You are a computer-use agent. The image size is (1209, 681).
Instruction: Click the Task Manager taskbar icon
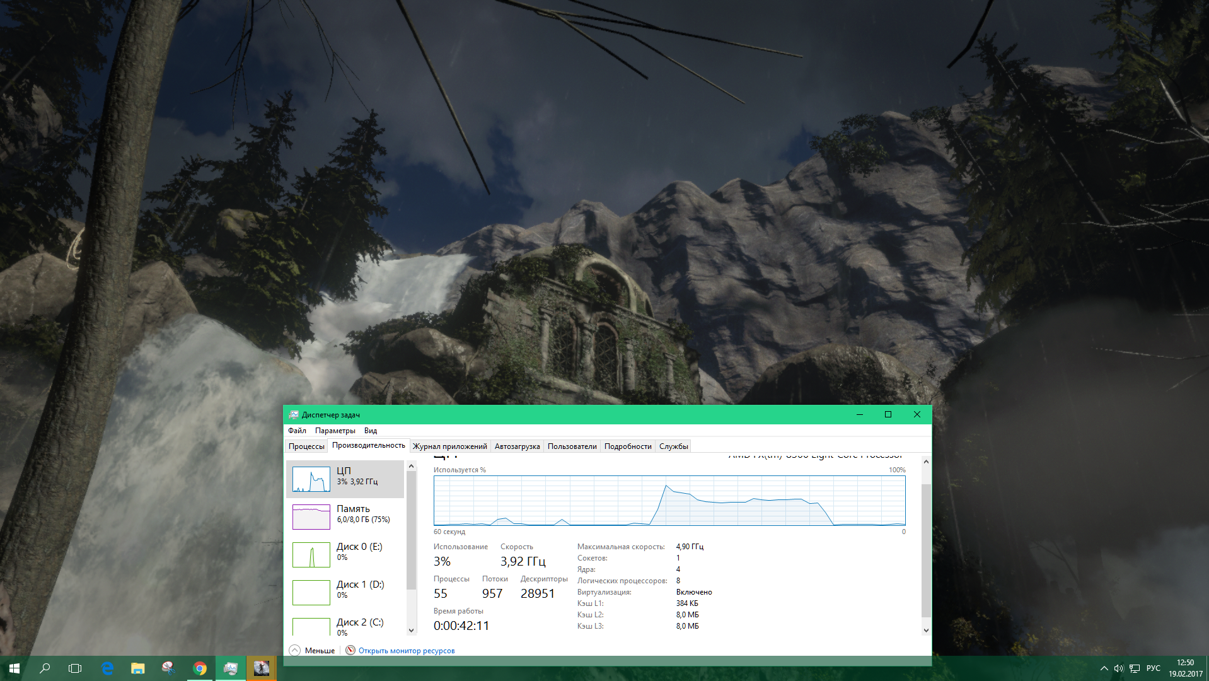point(231,668)
